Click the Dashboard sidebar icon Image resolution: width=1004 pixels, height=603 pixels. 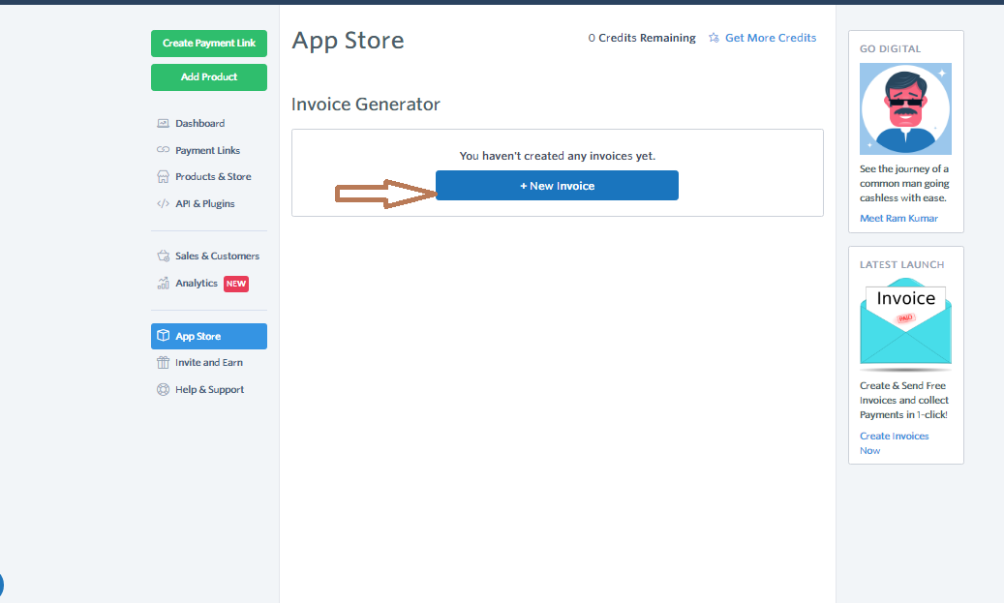tap(164, 123)
